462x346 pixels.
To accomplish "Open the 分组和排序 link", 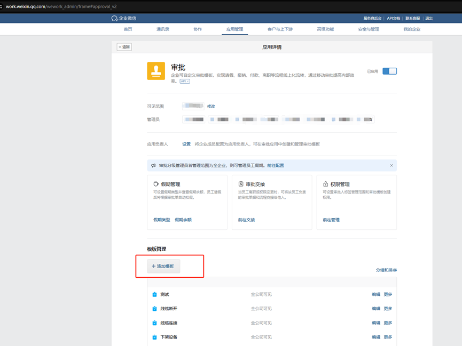I will click(386, 270).
